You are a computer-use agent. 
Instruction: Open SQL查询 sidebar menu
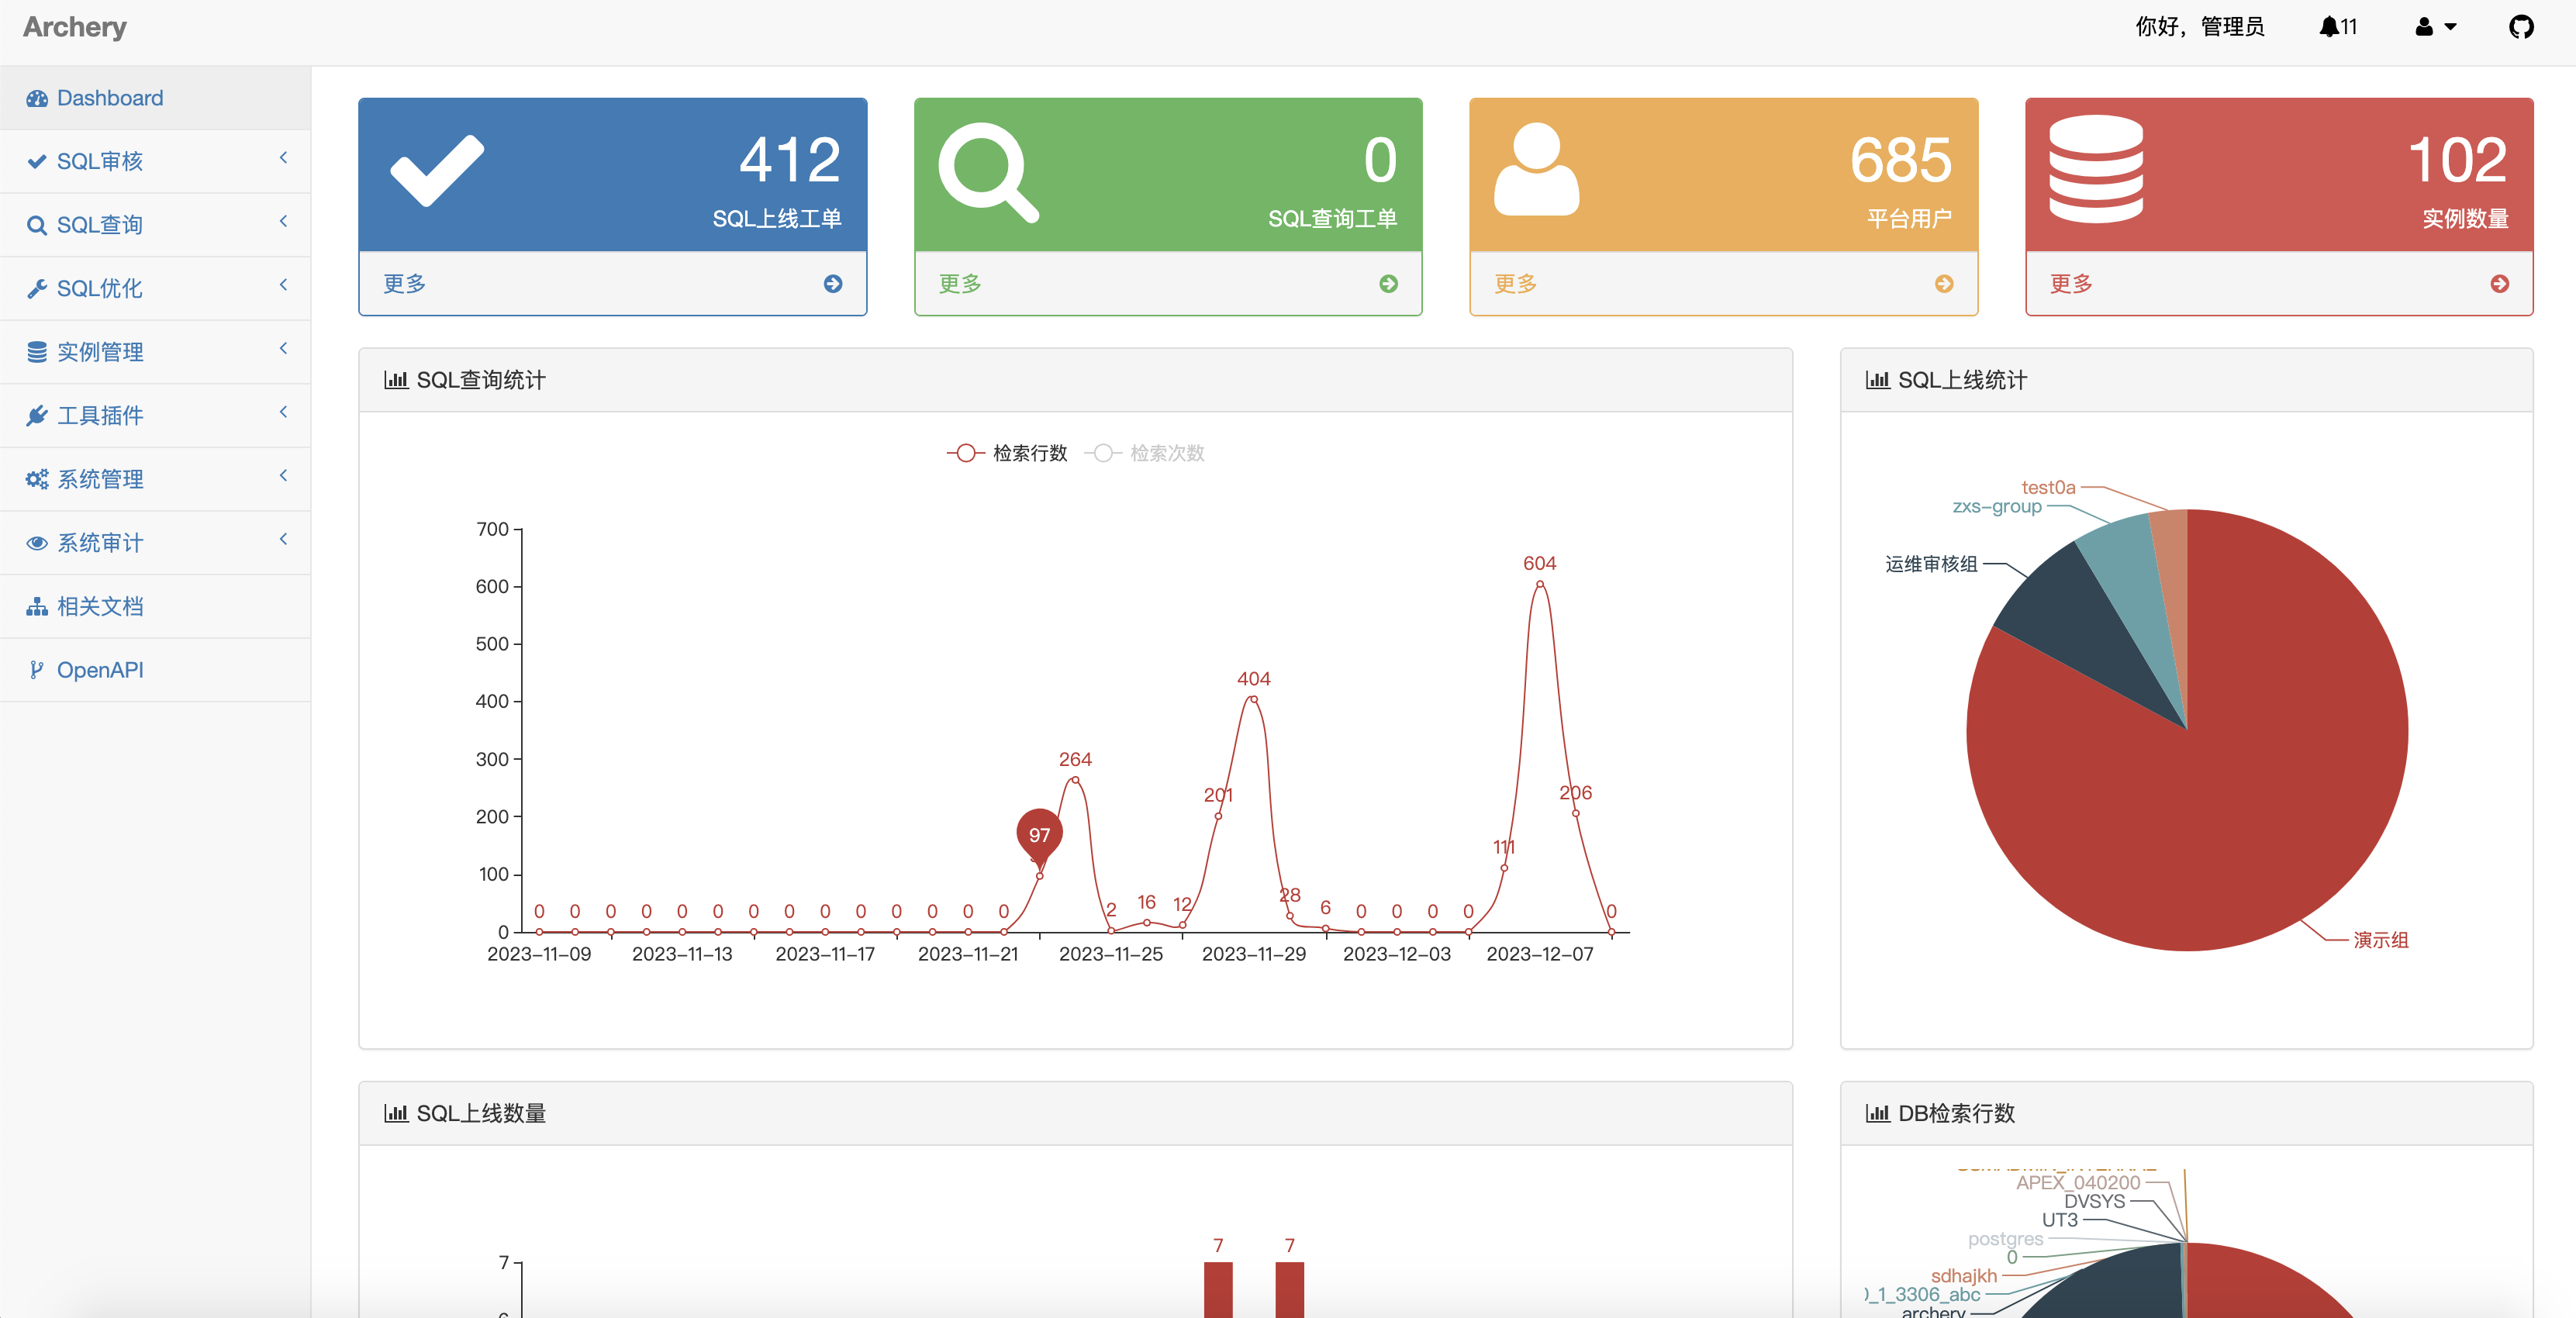155,225
